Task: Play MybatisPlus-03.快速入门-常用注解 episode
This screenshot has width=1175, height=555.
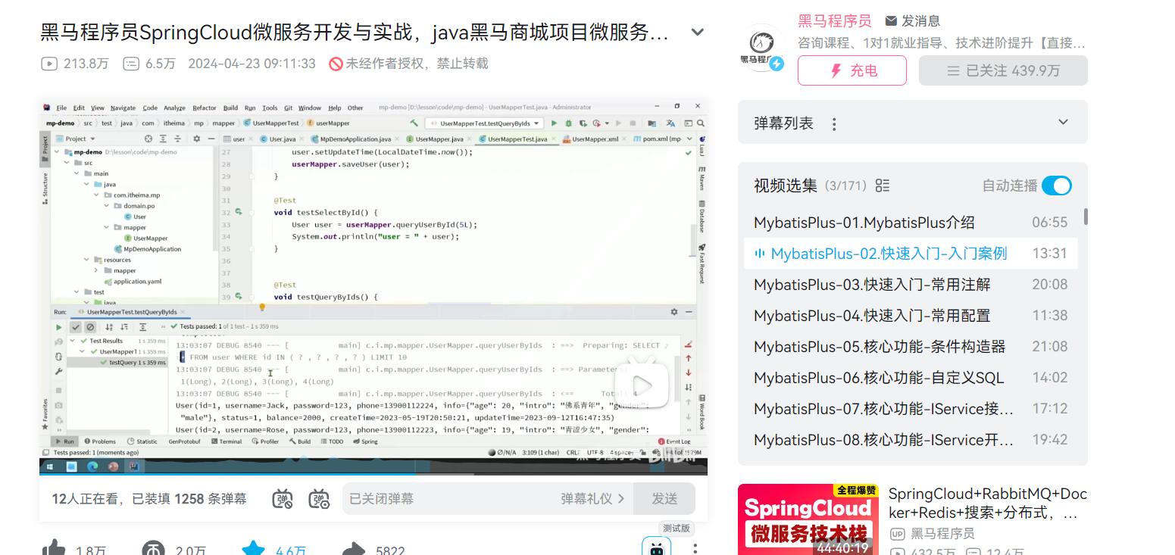Action: 911,285
